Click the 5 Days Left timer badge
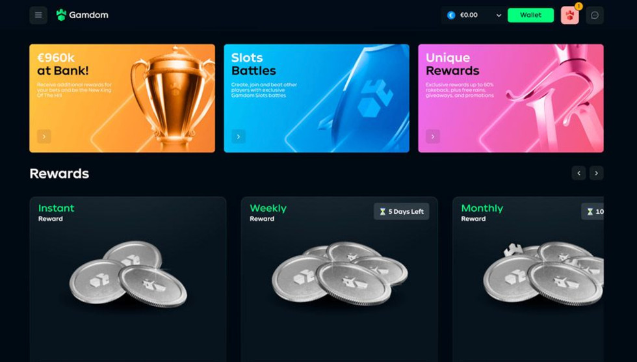Viewport: 637px width, 362px height. [x=402, y=211]
